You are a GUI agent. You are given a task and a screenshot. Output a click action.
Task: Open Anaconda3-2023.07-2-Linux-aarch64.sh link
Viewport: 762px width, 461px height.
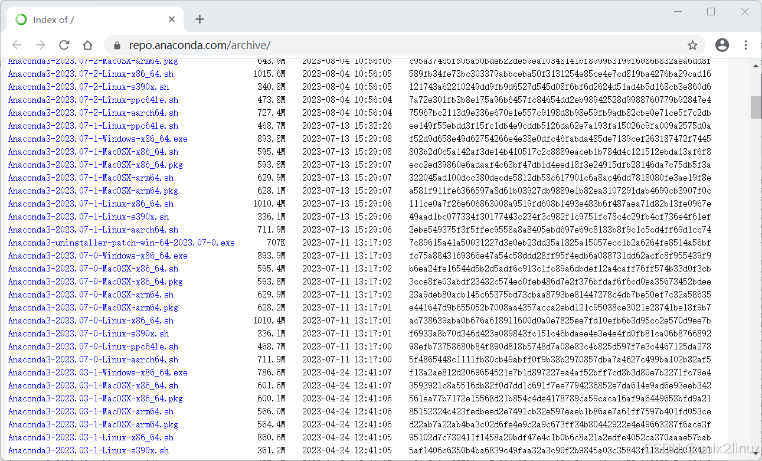[x=93, y=113]
